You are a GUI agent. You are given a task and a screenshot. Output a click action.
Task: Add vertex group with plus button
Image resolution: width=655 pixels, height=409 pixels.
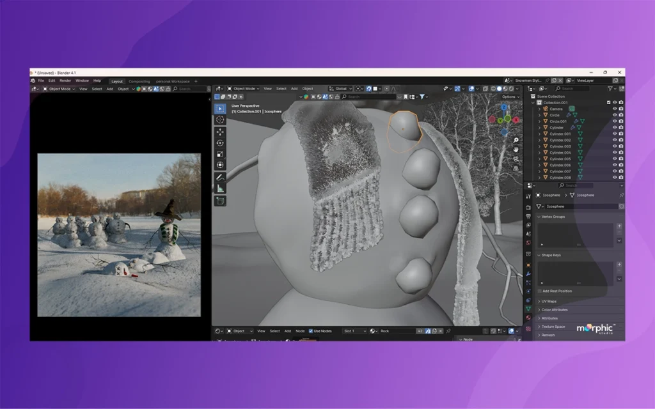pyautogui.click(x=619, y=226)
